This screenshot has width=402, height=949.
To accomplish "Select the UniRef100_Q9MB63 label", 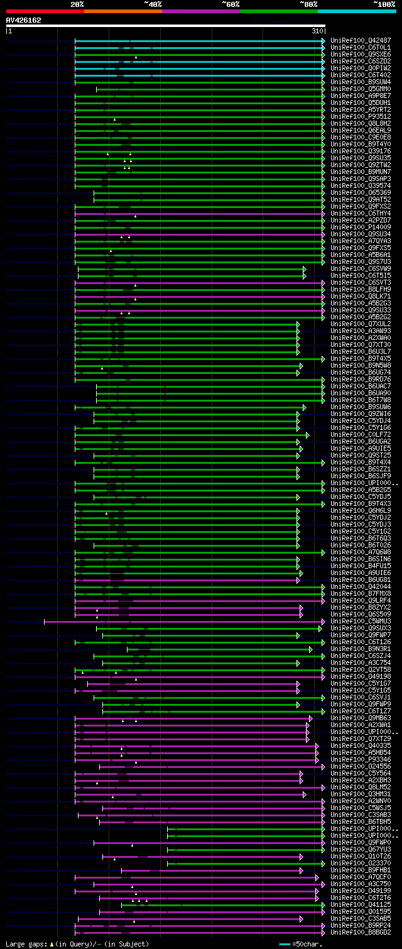I will pyautogui.click(x=361, y=718).
